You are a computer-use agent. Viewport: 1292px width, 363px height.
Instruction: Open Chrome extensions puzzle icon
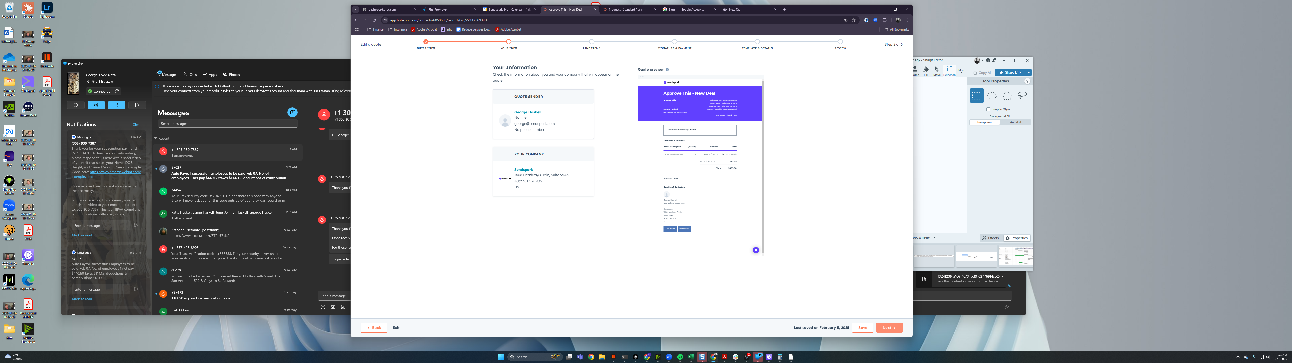pyautogui.click(x=885, y=20)
